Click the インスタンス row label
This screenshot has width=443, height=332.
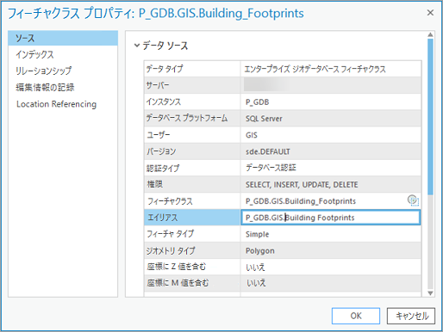pos(164,101)
